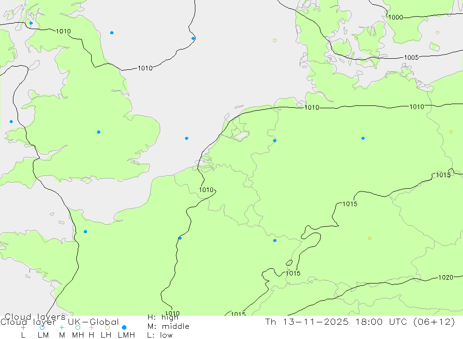The height and width of the screenshot is (339, 463).
Task: Click the 'UK-Global' model title text
Action: coord(94,322)
